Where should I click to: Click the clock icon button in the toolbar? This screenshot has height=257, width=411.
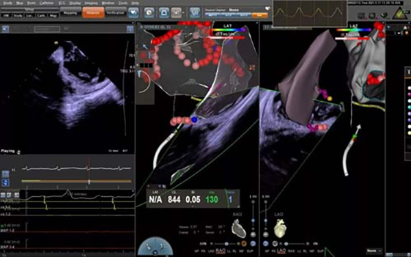click(149, 12)
